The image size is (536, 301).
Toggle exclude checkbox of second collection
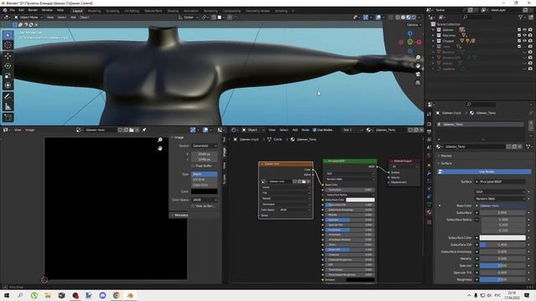519,35
